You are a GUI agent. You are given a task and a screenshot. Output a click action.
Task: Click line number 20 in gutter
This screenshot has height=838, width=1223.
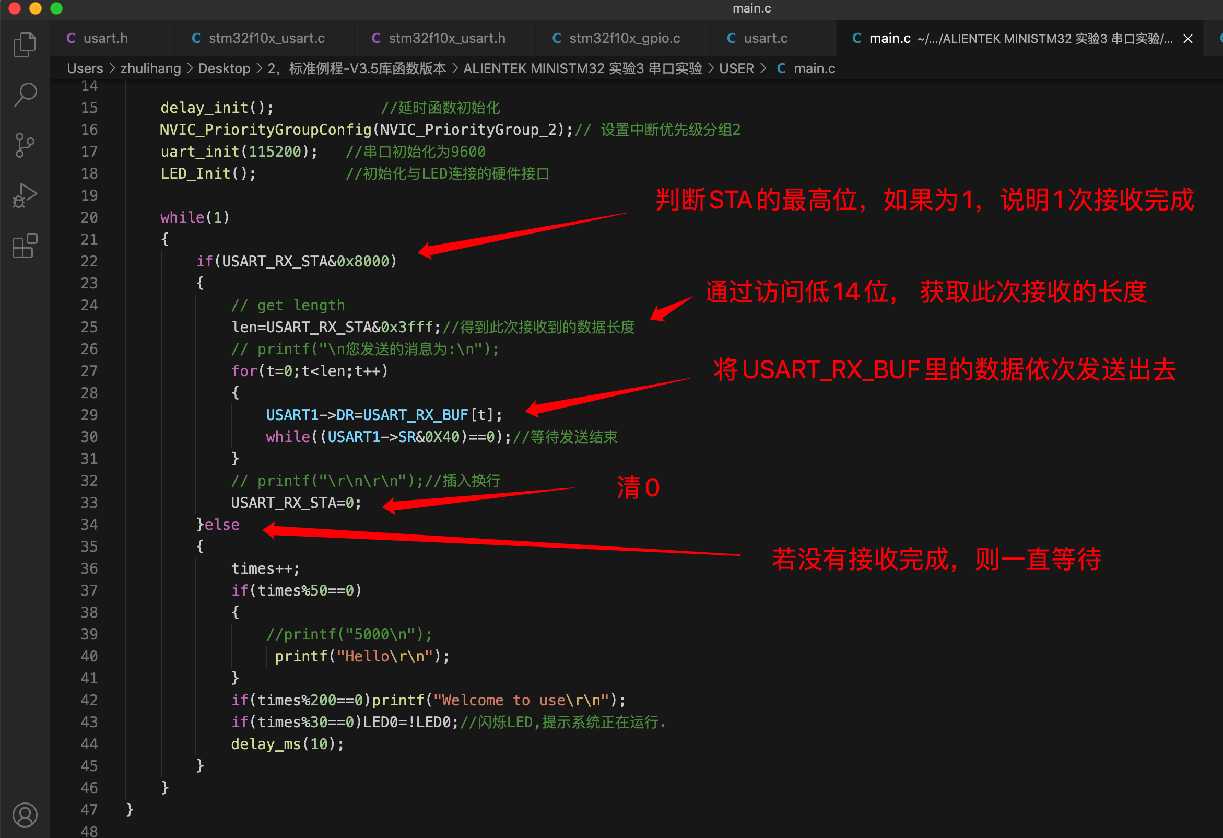coord(89,217)
